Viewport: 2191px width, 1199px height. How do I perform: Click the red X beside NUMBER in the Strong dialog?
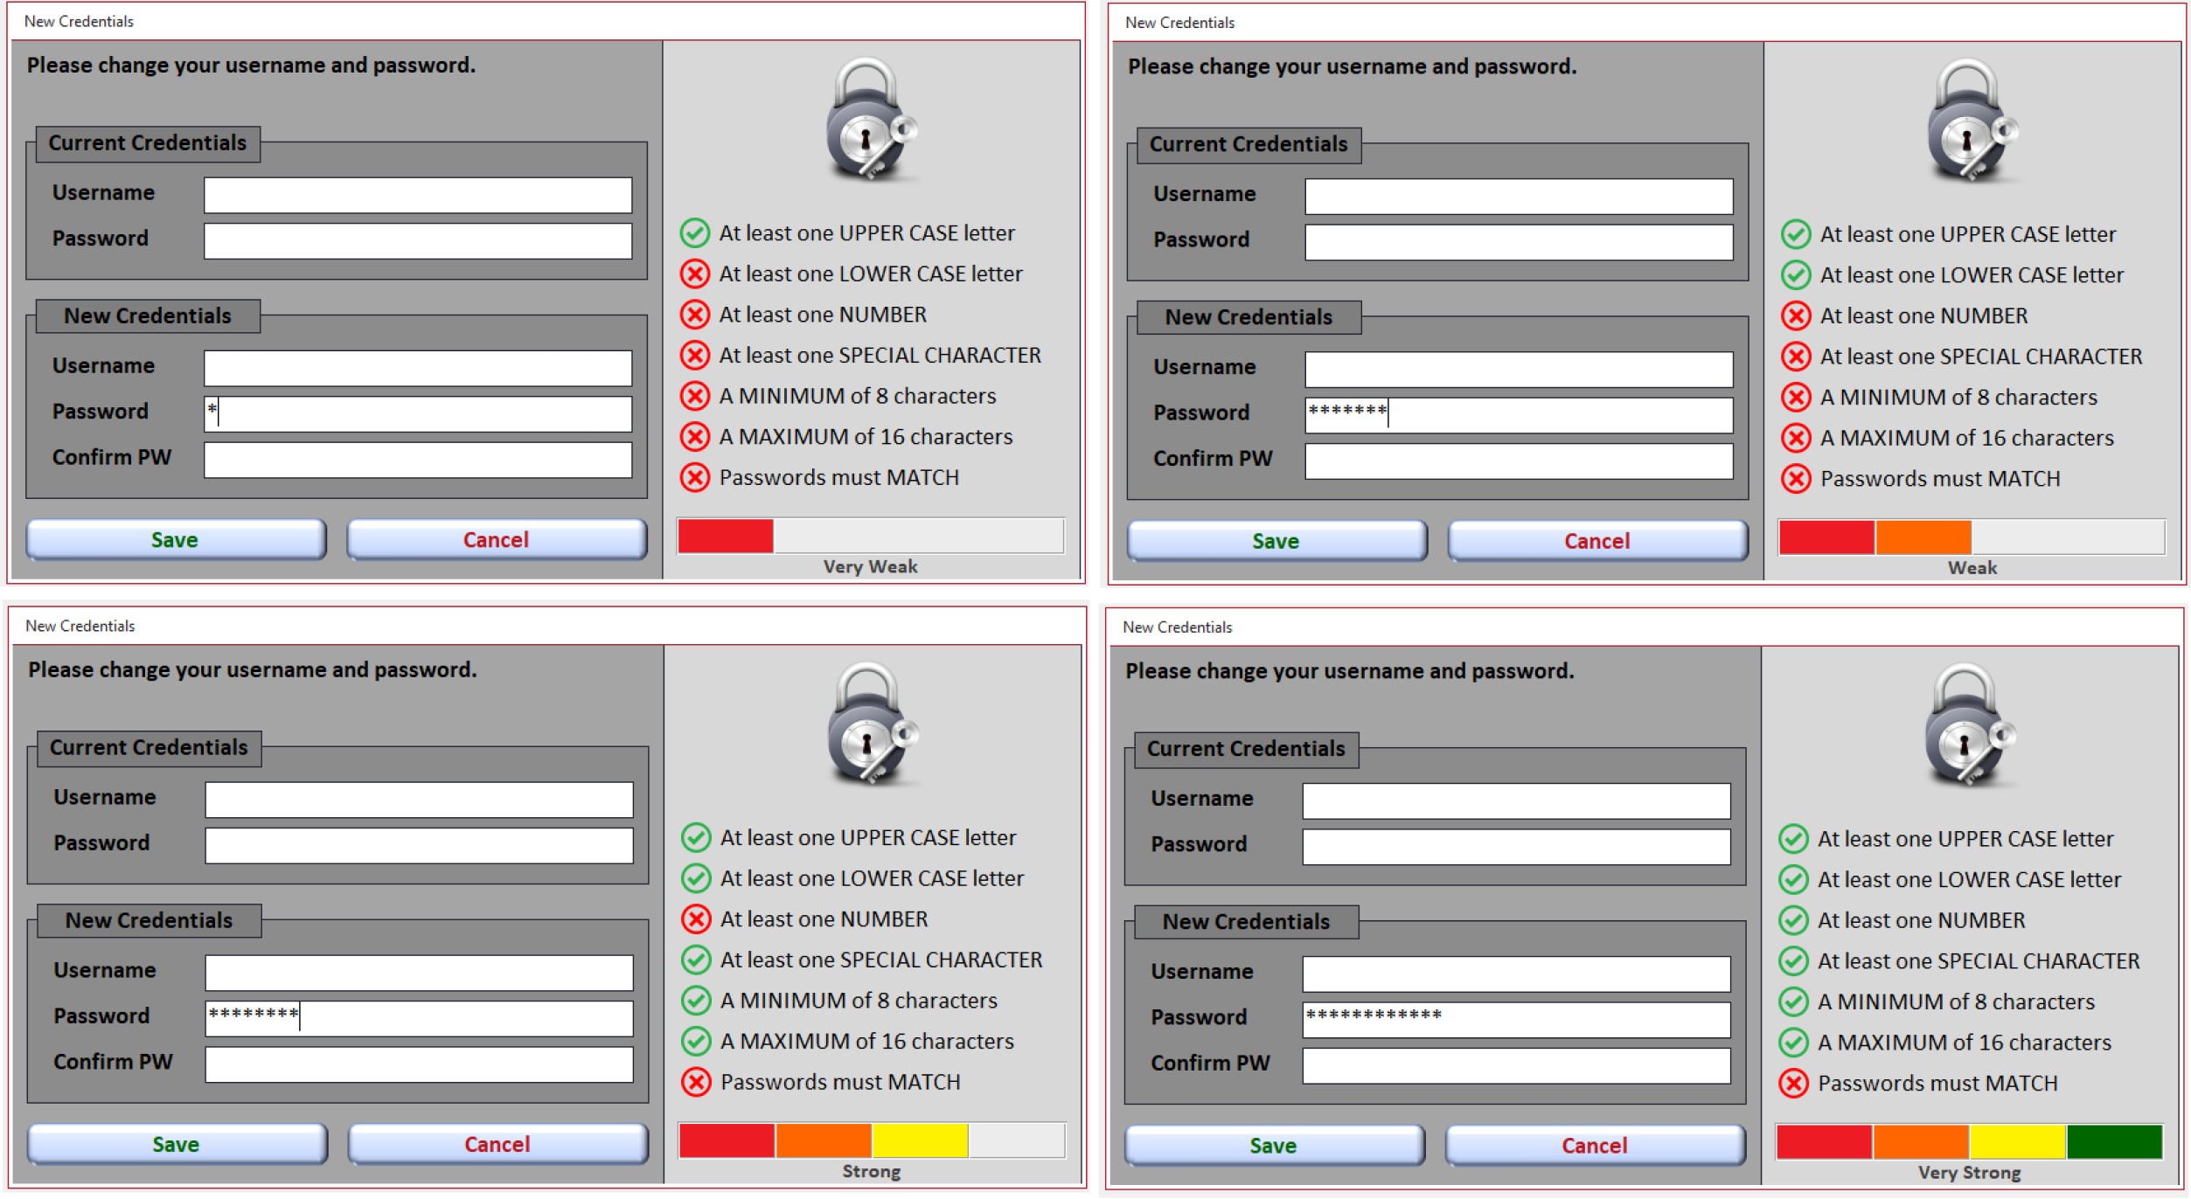[696, 919]
